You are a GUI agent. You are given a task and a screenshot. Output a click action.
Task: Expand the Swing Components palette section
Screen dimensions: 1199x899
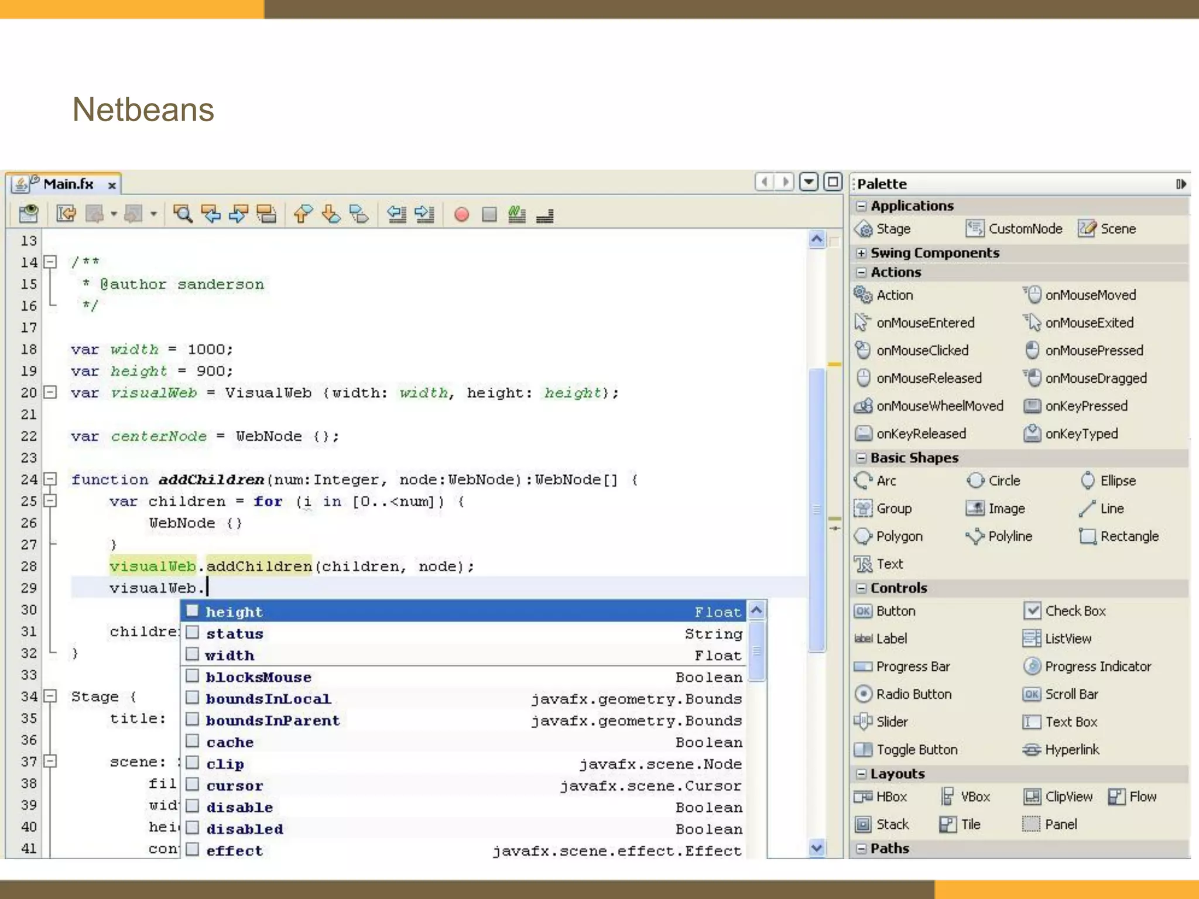tap(861, 253)
